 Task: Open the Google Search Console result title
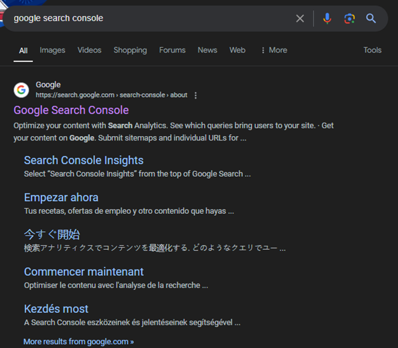tap(71, 110)
